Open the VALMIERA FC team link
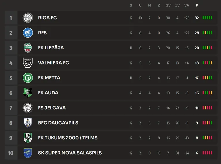 coord(54,63)
